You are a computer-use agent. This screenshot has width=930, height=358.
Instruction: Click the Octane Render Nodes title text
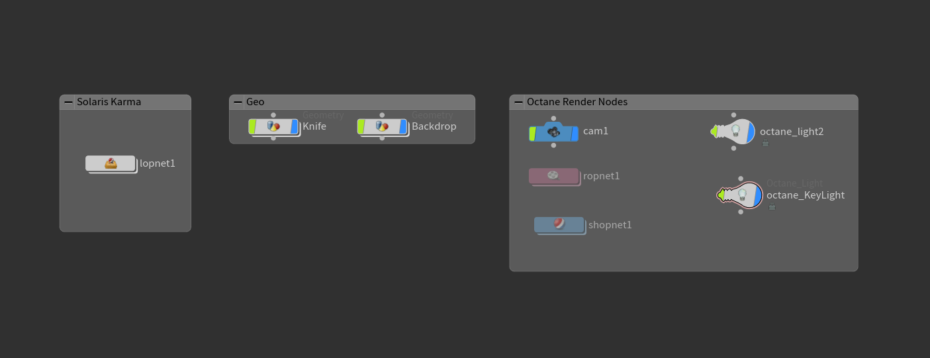point(577,102)
